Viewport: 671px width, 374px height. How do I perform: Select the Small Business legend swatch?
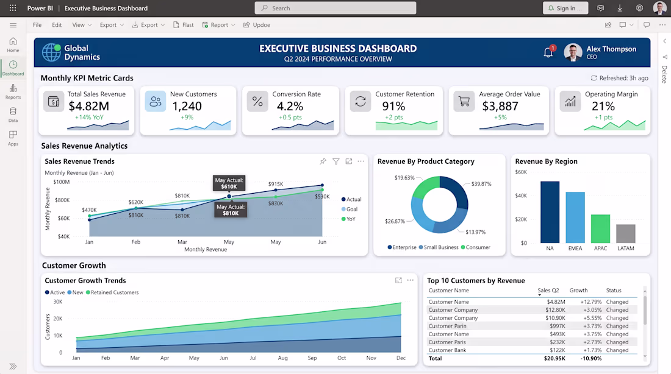(x=421, y=247)
